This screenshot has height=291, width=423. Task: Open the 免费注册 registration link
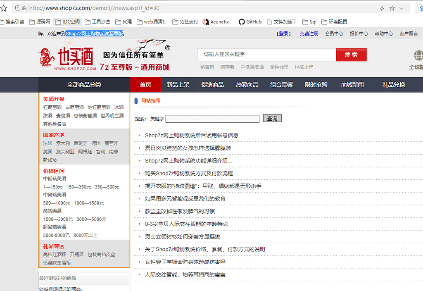309,33
